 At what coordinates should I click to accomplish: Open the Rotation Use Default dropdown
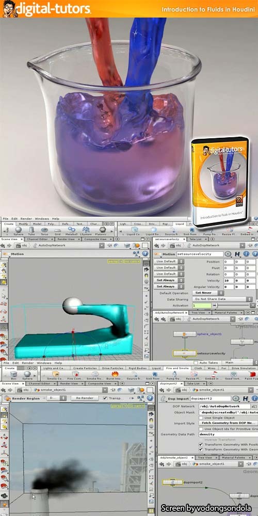click(x=169, y=274)
